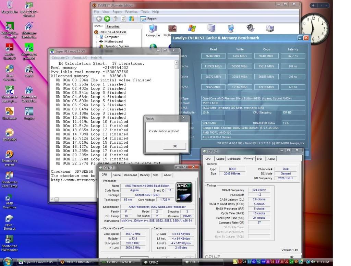Screen dimensions: 351x266
Task: Open EVEREST Help menu
Action: 155,12
